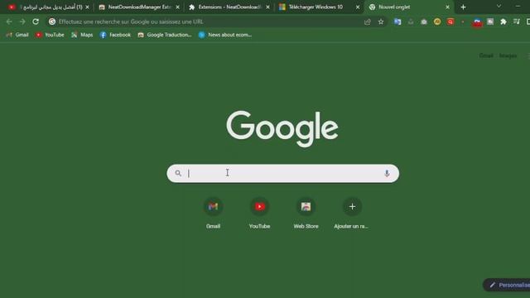Click the Google logo
Image resolution: width=530 pixels, height=298 pixels.
[282, 129]
